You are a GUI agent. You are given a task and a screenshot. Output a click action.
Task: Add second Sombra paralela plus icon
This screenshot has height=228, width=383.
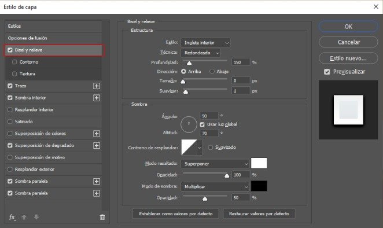point(97,193)
